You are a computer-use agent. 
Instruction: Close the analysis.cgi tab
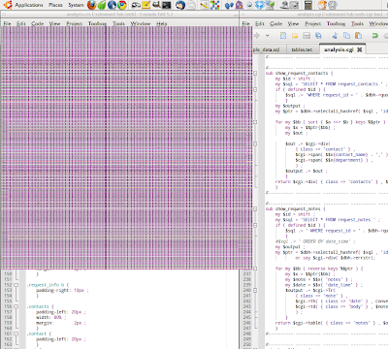[x=359, y=49]
